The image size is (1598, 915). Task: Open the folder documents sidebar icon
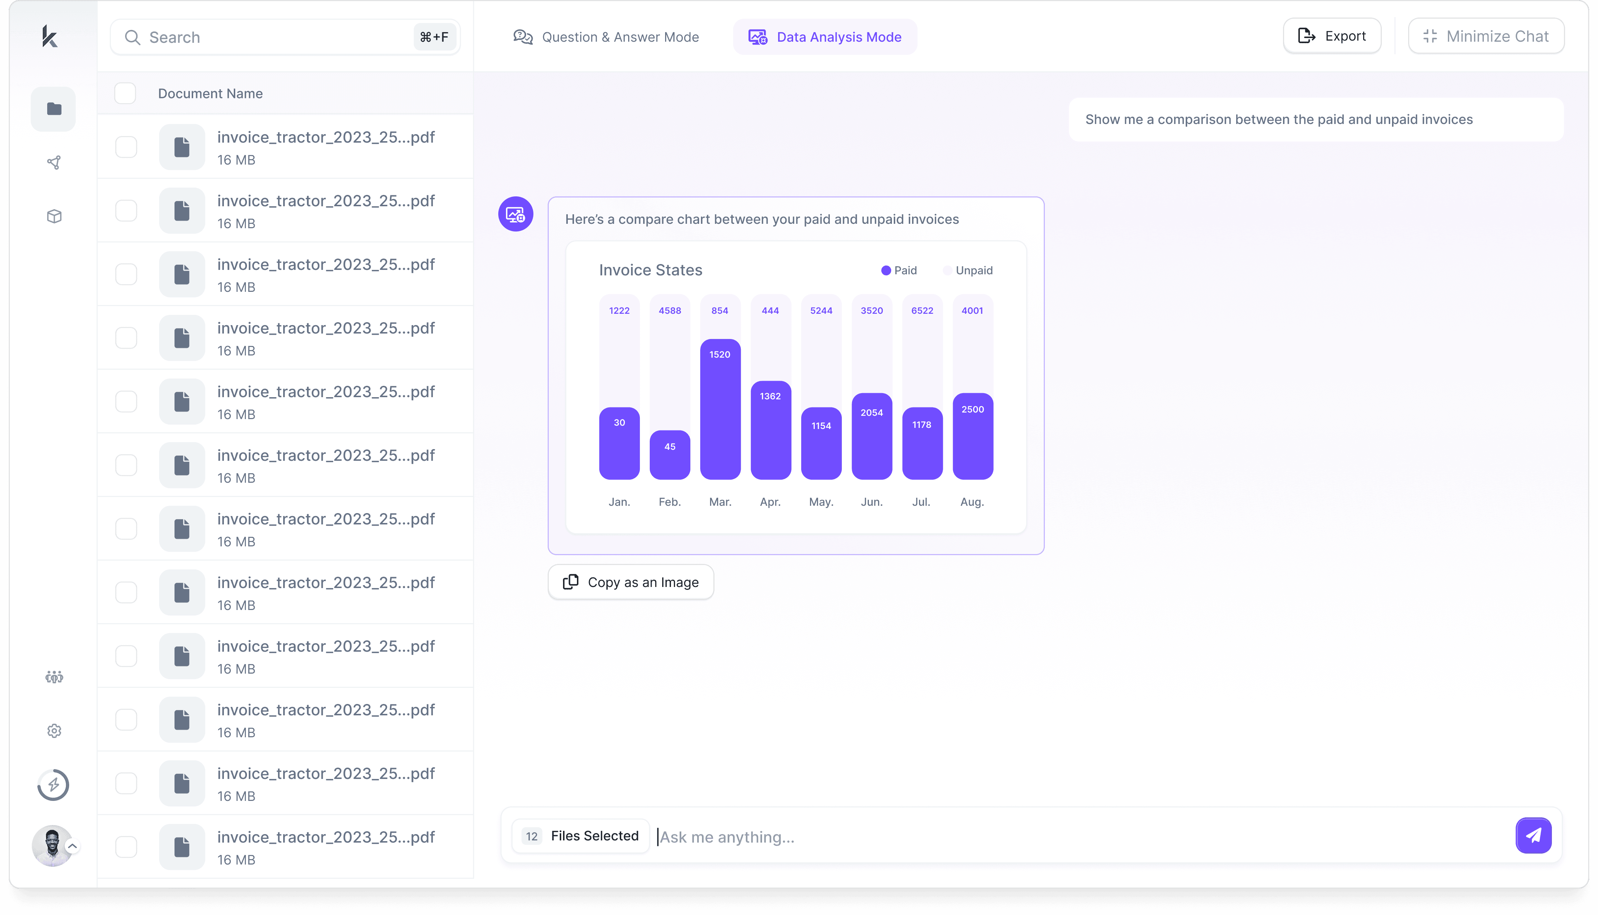53,109
